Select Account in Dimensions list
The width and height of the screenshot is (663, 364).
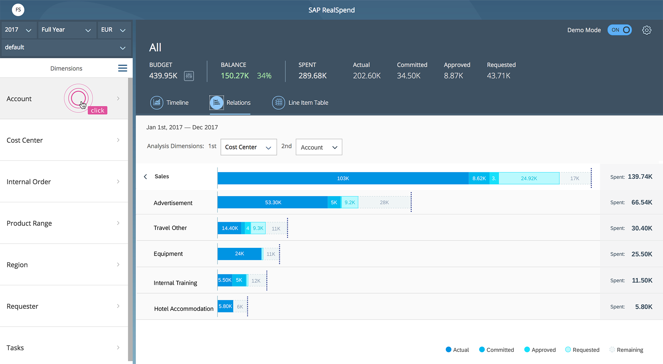click(64, 99)
